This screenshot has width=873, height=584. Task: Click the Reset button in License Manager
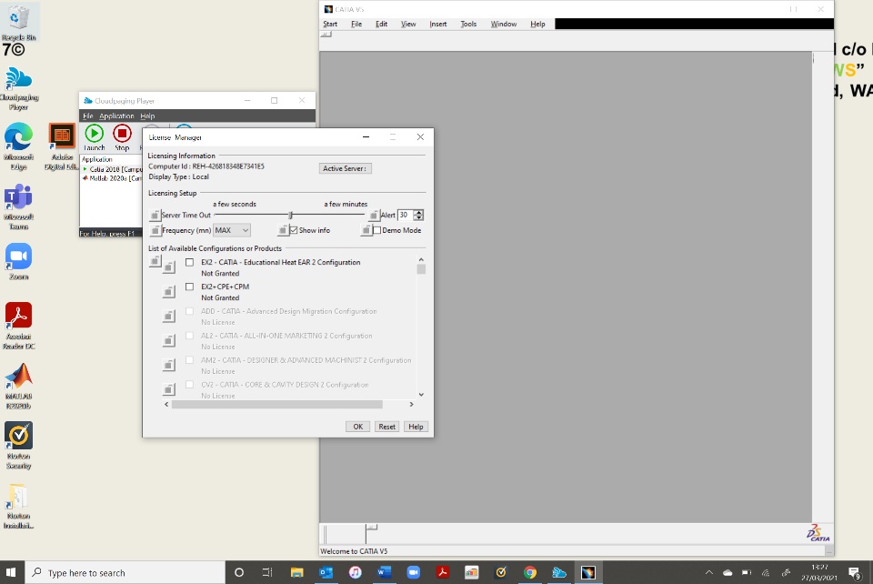coord(387,427)
